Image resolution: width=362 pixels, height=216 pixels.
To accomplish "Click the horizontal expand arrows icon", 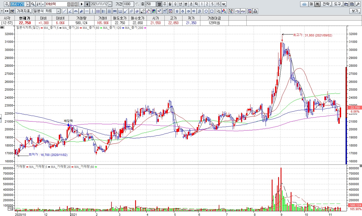I will 6,11.
